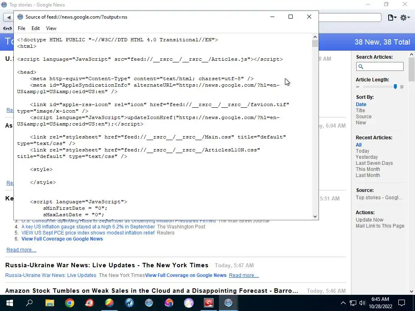This screenshot has width=415, height=311.
Task: Click Read more below the inflation list
Action: click(21, 250)
